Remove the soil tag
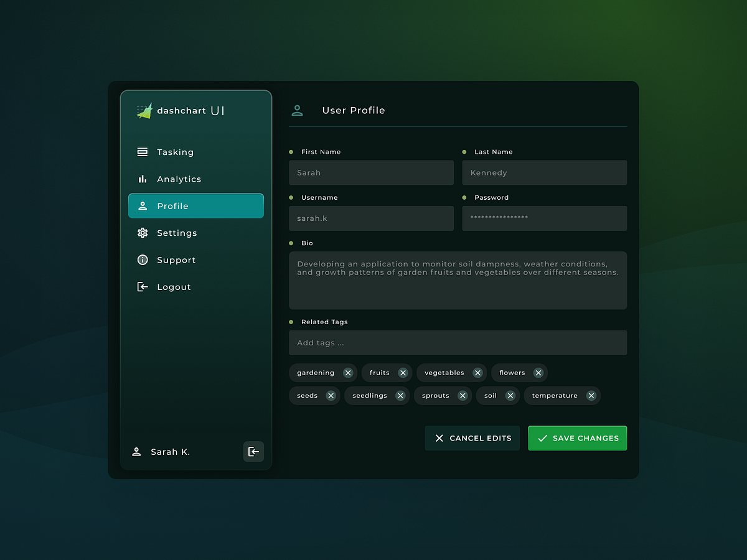This screenshot has height=560, width=747. [510, 395]
